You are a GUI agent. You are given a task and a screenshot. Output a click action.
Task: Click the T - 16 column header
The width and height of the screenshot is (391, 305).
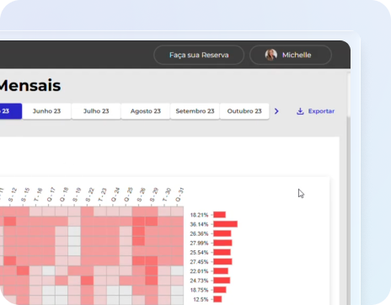[x=38, y=195]
